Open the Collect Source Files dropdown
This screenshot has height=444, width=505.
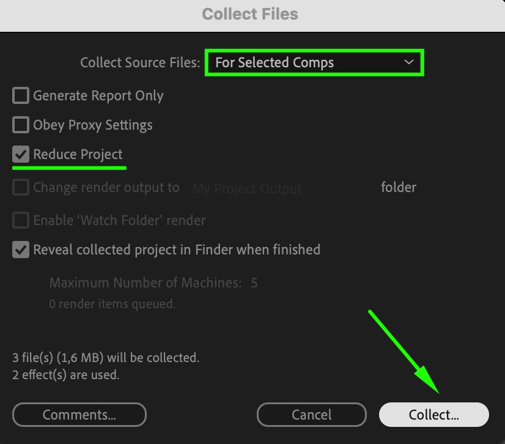(314, 62)
